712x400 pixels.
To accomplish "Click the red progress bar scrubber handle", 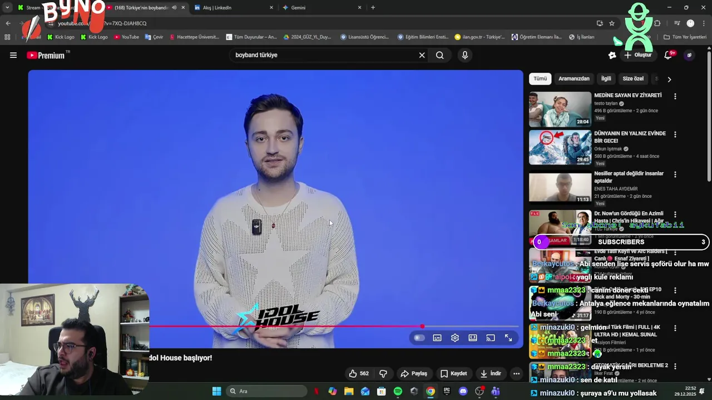I will 422,327.
